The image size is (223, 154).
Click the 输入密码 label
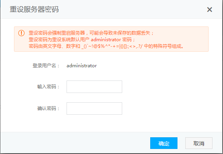[48, 86]
